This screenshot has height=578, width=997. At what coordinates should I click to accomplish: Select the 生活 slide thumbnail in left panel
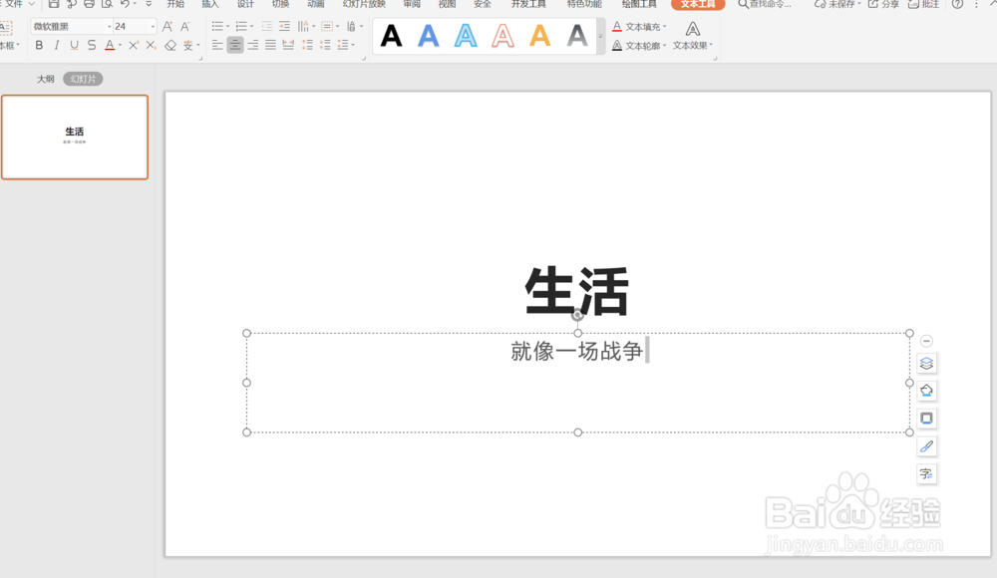[x=75, y=137]
